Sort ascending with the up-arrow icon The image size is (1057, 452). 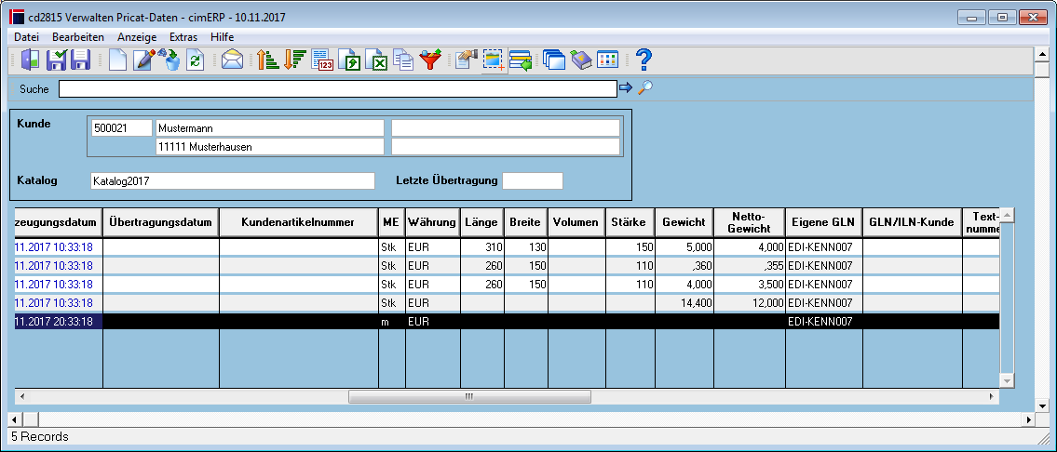pos(268,60)
